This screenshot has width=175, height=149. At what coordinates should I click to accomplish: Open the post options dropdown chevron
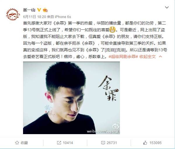(x=167, y=8)
